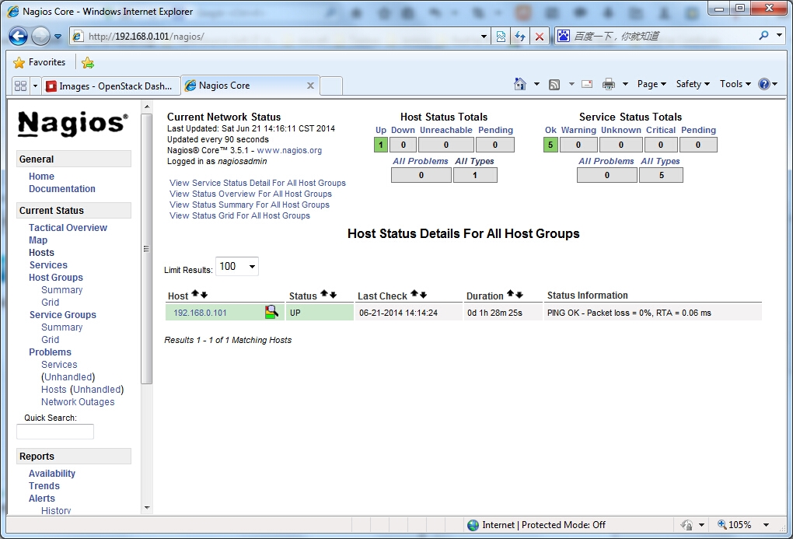Click the Quick Tabs grid icon
Screen dimensions: 793x539
(21, 86)
